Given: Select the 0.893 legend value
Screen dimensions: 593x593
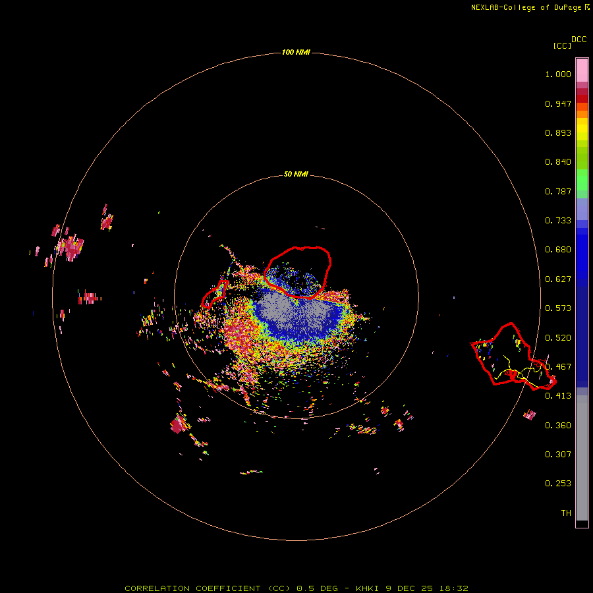Looking at the screenshot, I should (x=558, y=132).
